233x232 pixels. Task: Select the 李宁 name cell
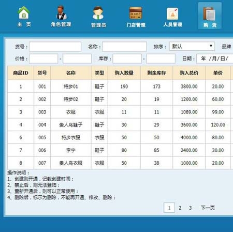coord(71,150)
